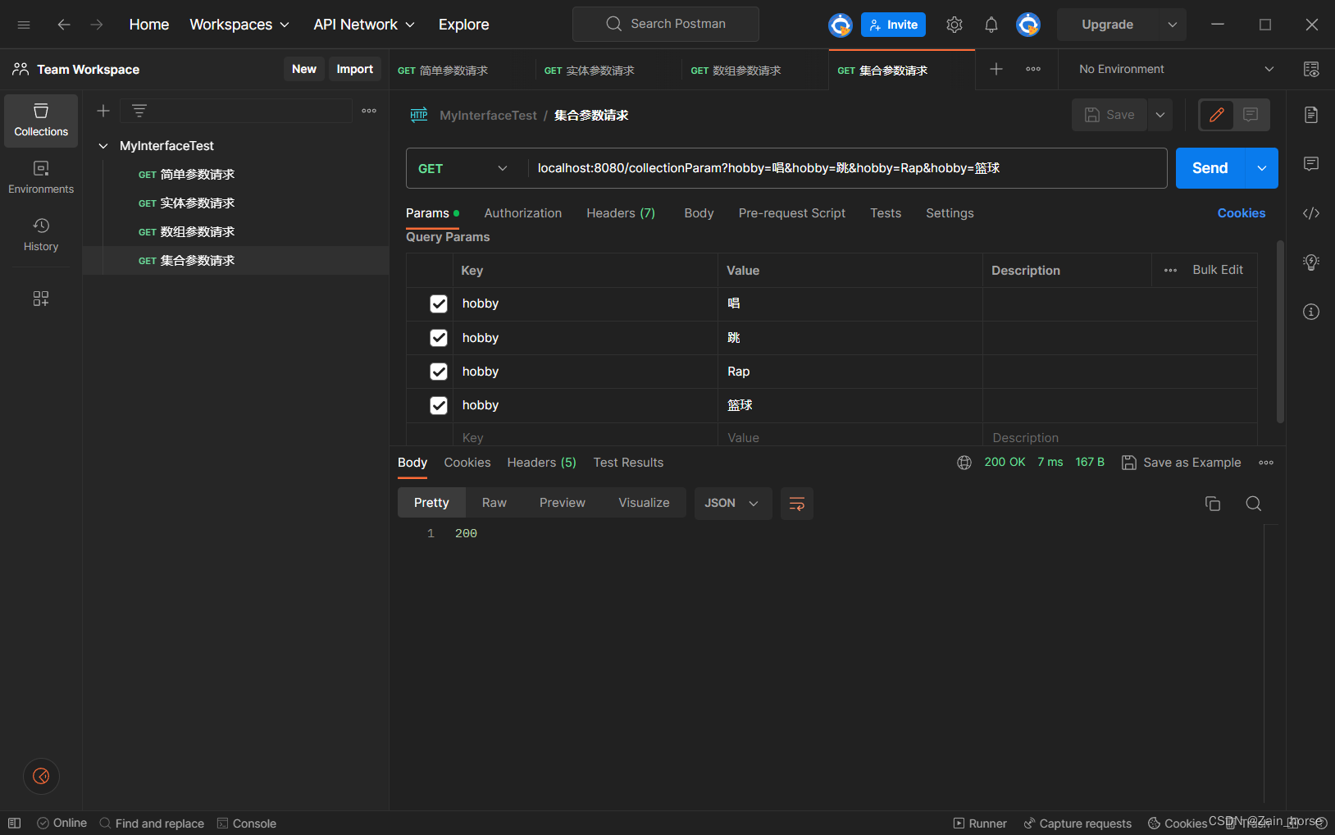
Task: Change the GET method dropdown
Action: click(x=463, y=168)
